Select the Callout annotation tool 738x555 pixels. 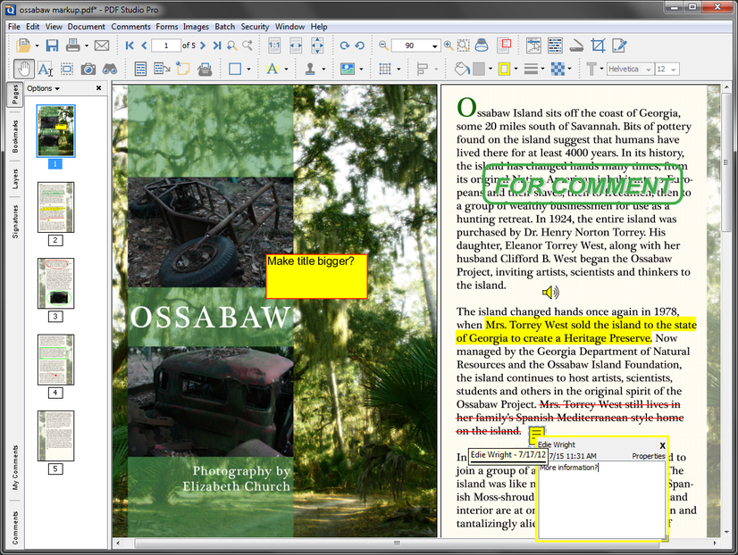(x=162, y=69)
